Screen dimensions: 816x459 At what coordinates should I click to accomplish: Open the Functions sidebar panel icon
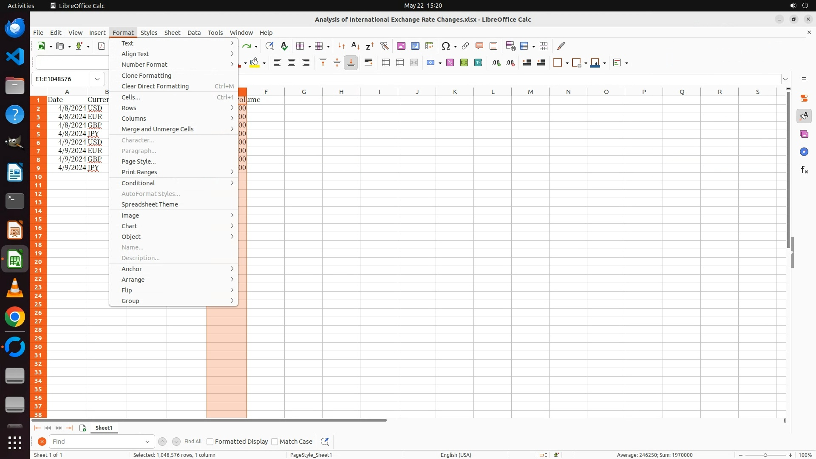pos(804,170)
